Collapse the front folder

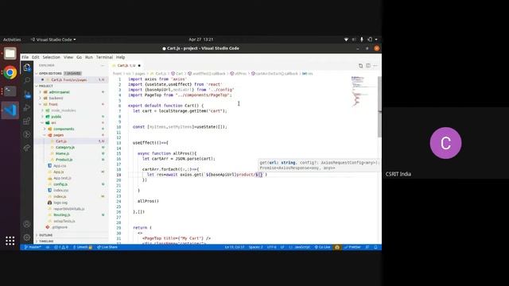pyautogui.click(x=53, y=104)
